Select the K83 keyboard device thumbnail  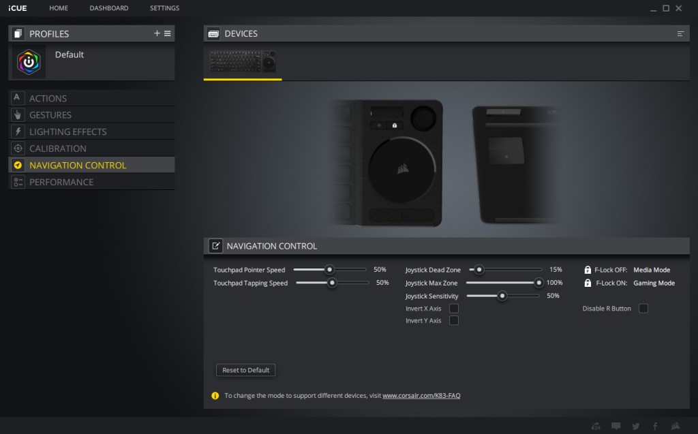(x=243, y=61)
